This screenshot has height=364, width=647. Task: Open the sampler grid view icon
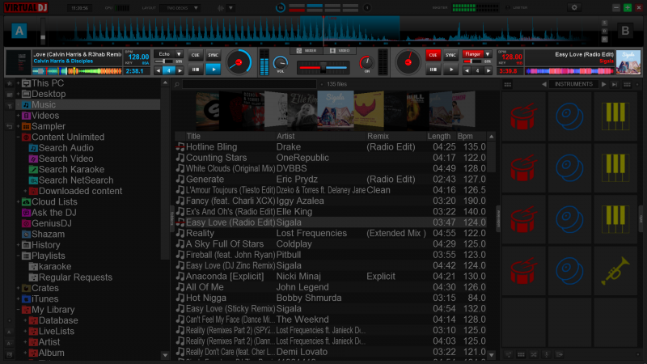(508, 84)
